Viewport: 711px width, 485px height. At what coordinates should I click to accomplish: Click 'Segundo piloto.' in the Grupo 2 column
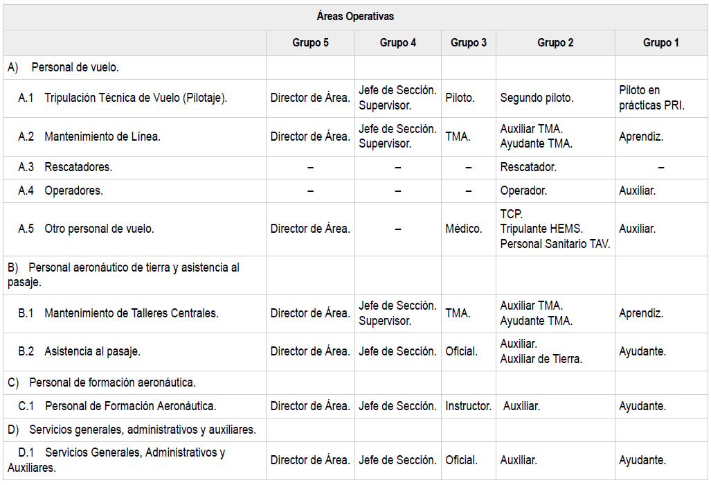click(537, 98)
